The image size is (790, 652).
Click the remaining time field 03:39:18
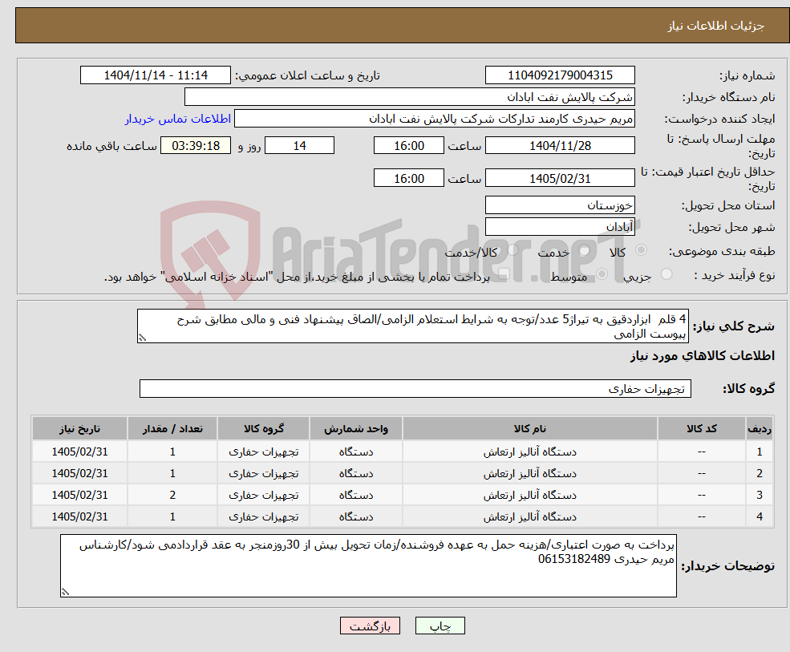196,146
